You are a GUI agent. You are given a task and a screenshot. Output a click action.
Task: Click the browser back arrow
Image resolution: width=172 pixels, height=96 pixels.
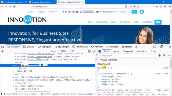pyautogui.click(x=2, y=6)
